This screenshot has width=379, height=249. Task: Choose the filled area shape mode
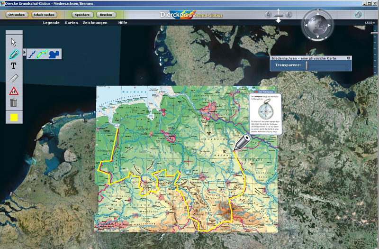click(x=54, y=55)
